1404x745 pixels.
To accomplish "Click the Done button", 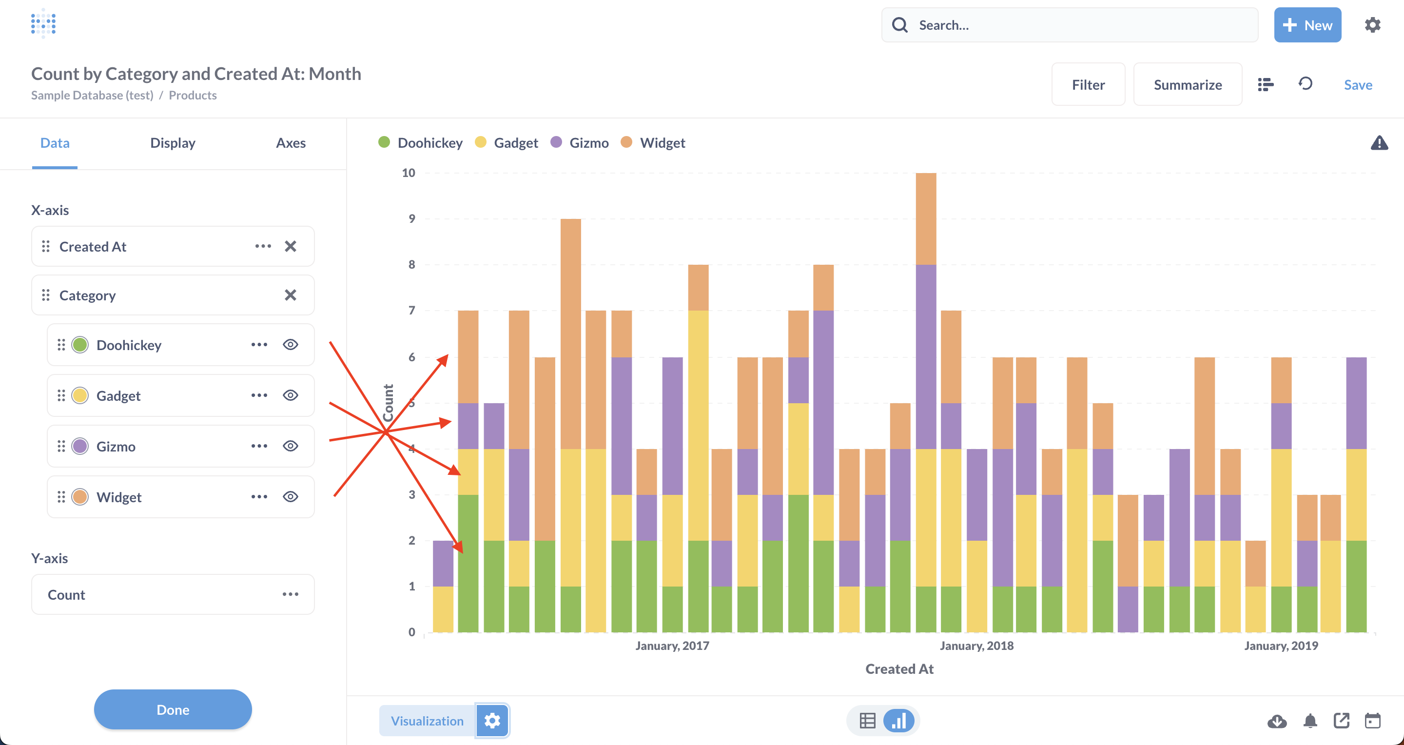I will click(x=173, y=709).
